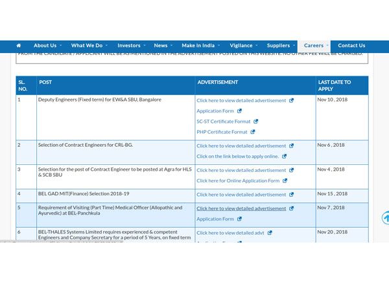Open external icon next to row 1 Application Form

click(239, 111)
